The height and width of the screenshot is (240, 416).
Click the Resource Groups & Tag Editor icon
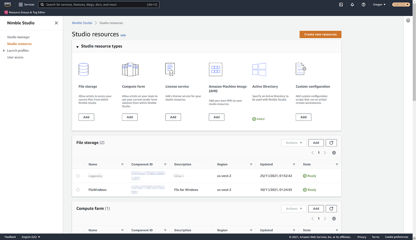click(6, 12)
